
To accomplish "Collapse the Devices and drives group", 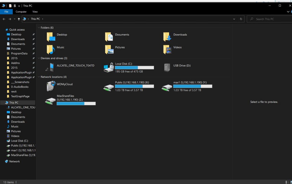I will tap(39, 58).
